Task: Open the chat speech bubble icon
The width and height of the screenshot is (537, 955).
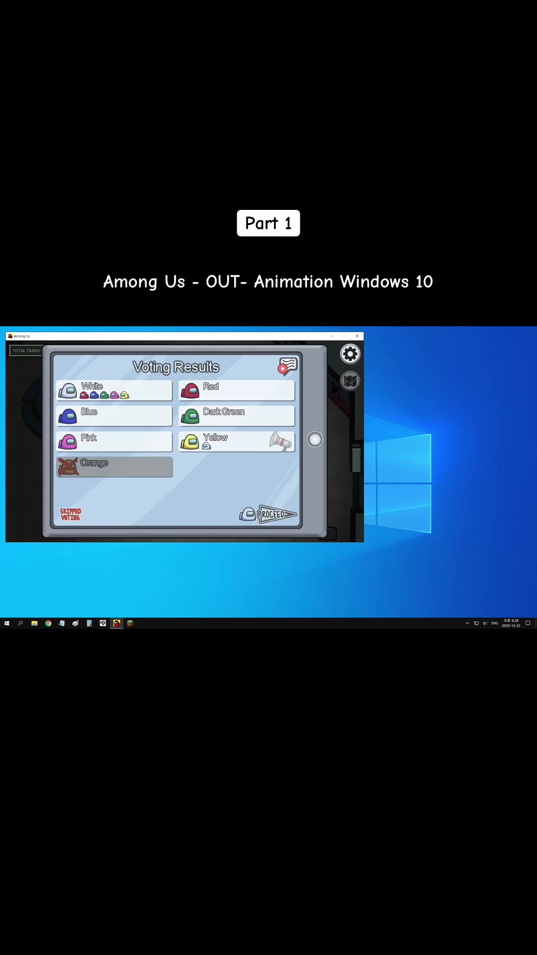Action: coord(287,367)
